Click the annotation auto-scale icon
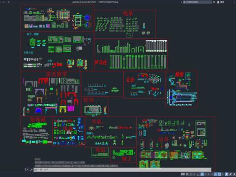The width and height of the screenshot is (236, 177). point(230,174)
